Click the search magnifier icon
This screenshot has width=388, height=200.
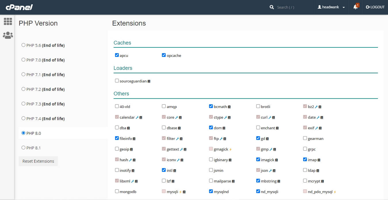point(272,7)
